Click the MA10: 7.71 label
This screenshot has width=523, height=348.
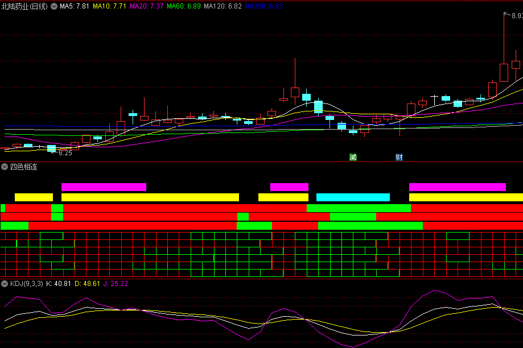click(x=109, y=6)
